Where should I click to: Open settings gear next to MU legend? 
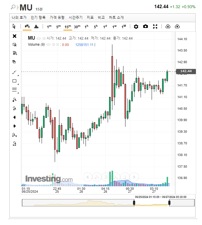pyautogui.click(x=44, y=38)
